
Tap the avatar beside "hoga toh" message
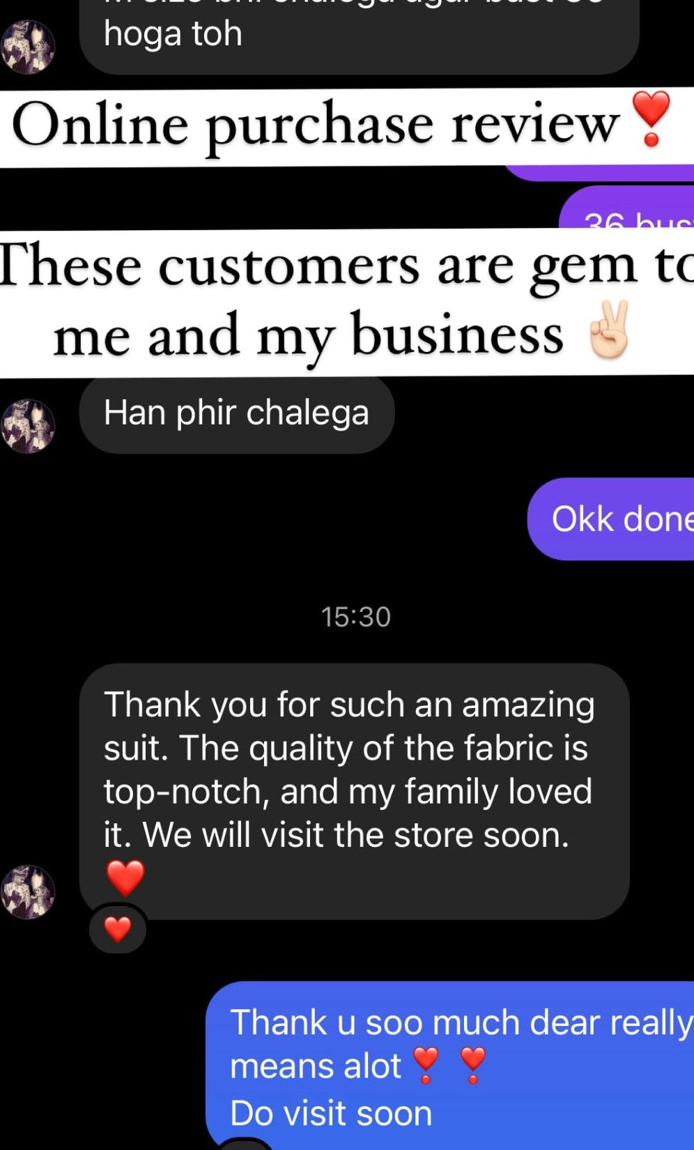pos(28,47)
